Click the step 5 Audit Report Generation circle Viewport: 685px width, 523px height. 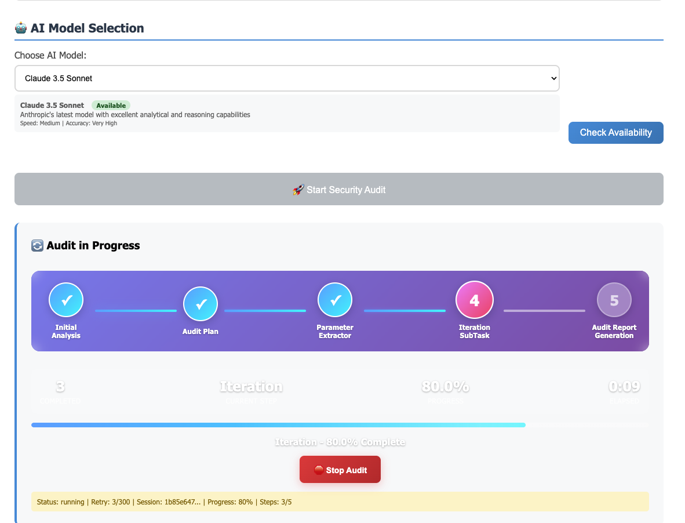pos(614,300)
